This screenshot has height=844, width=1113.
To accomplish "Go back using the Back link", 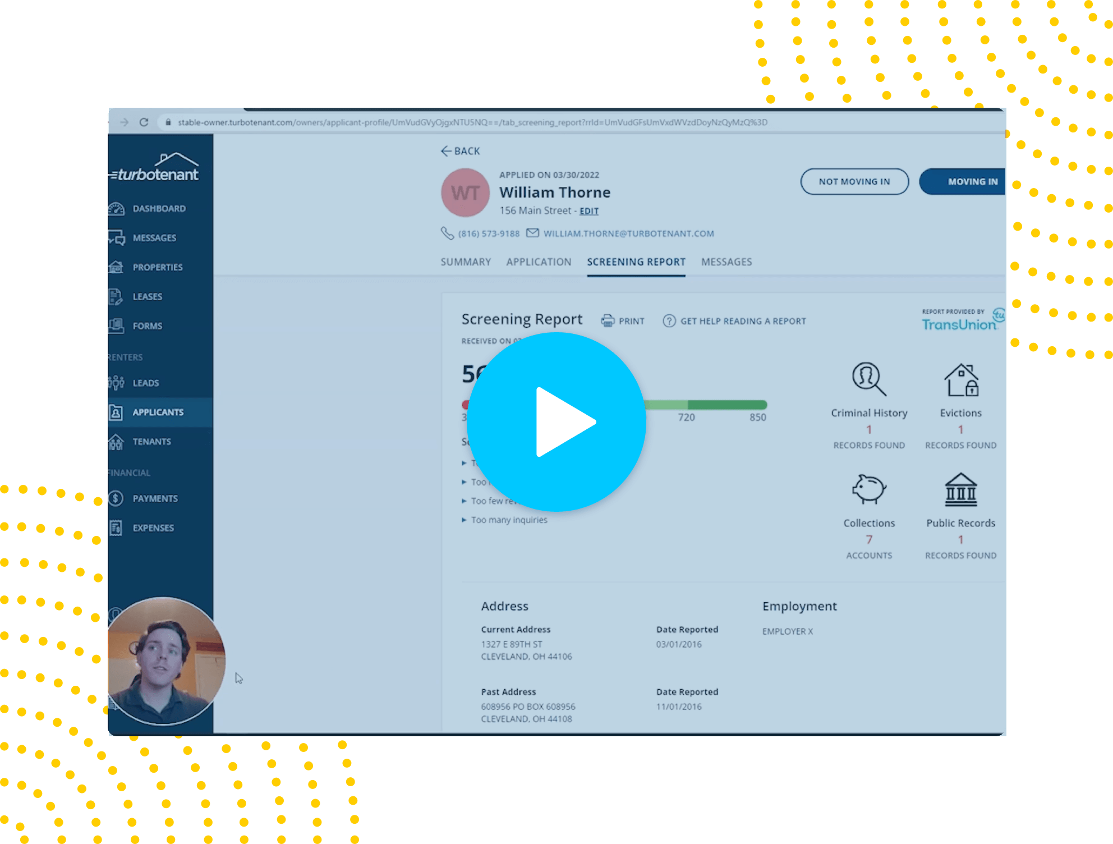I will click(x=460, y=151).
